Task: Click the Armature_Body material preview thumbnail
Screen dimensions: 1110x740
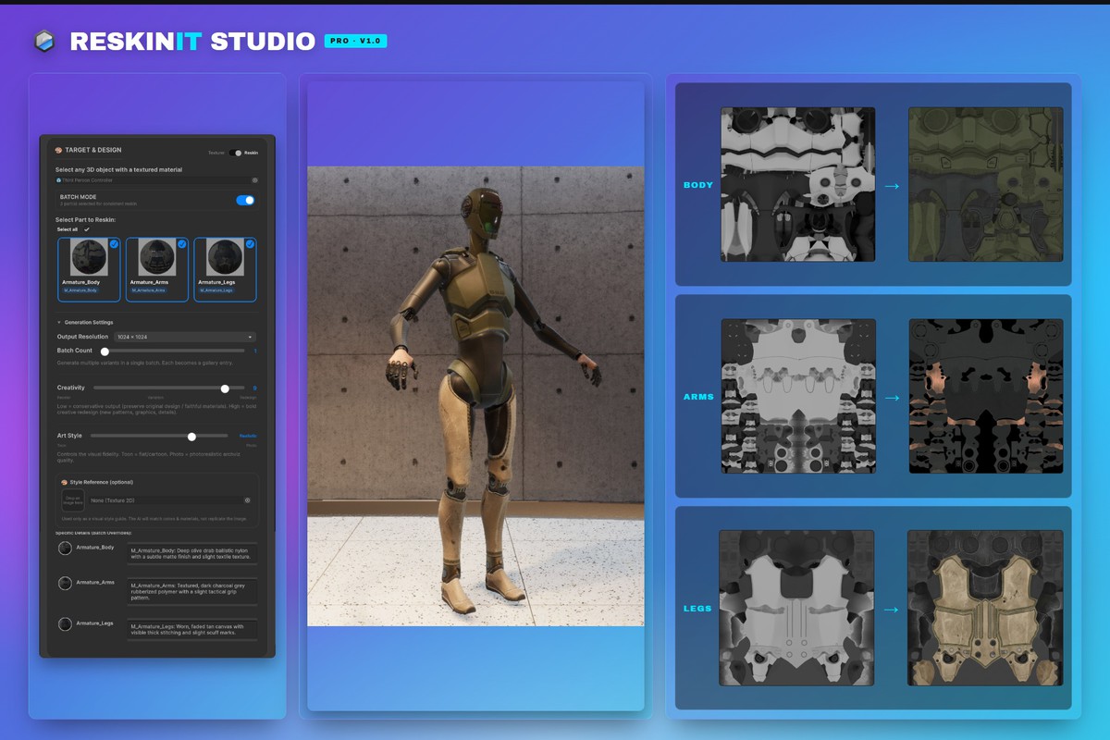Action: tap(89, 257)
